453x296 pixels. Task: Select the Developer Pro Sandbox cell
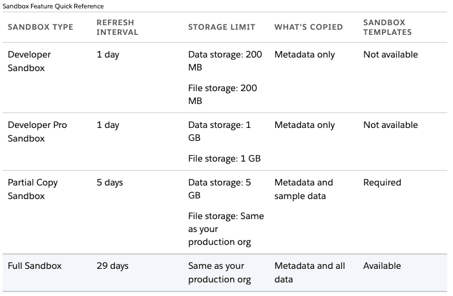[37, 132]
